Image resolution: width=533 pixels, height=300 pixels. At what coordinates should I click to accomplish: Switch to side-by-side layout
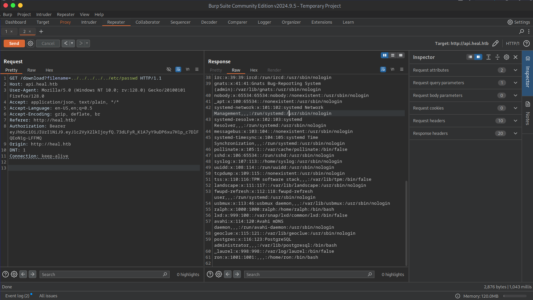click(385, 55)
